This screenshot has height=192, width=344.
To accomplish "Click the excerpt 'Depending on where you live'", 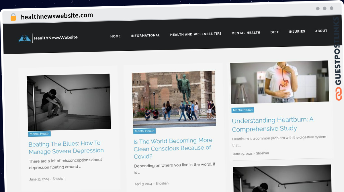I will [x=175, y=169].
